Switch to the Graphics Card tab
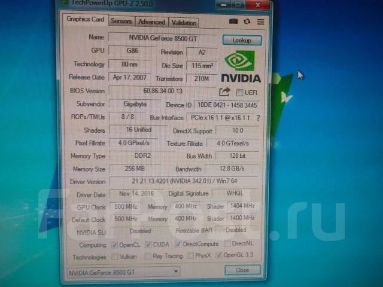 85,19
